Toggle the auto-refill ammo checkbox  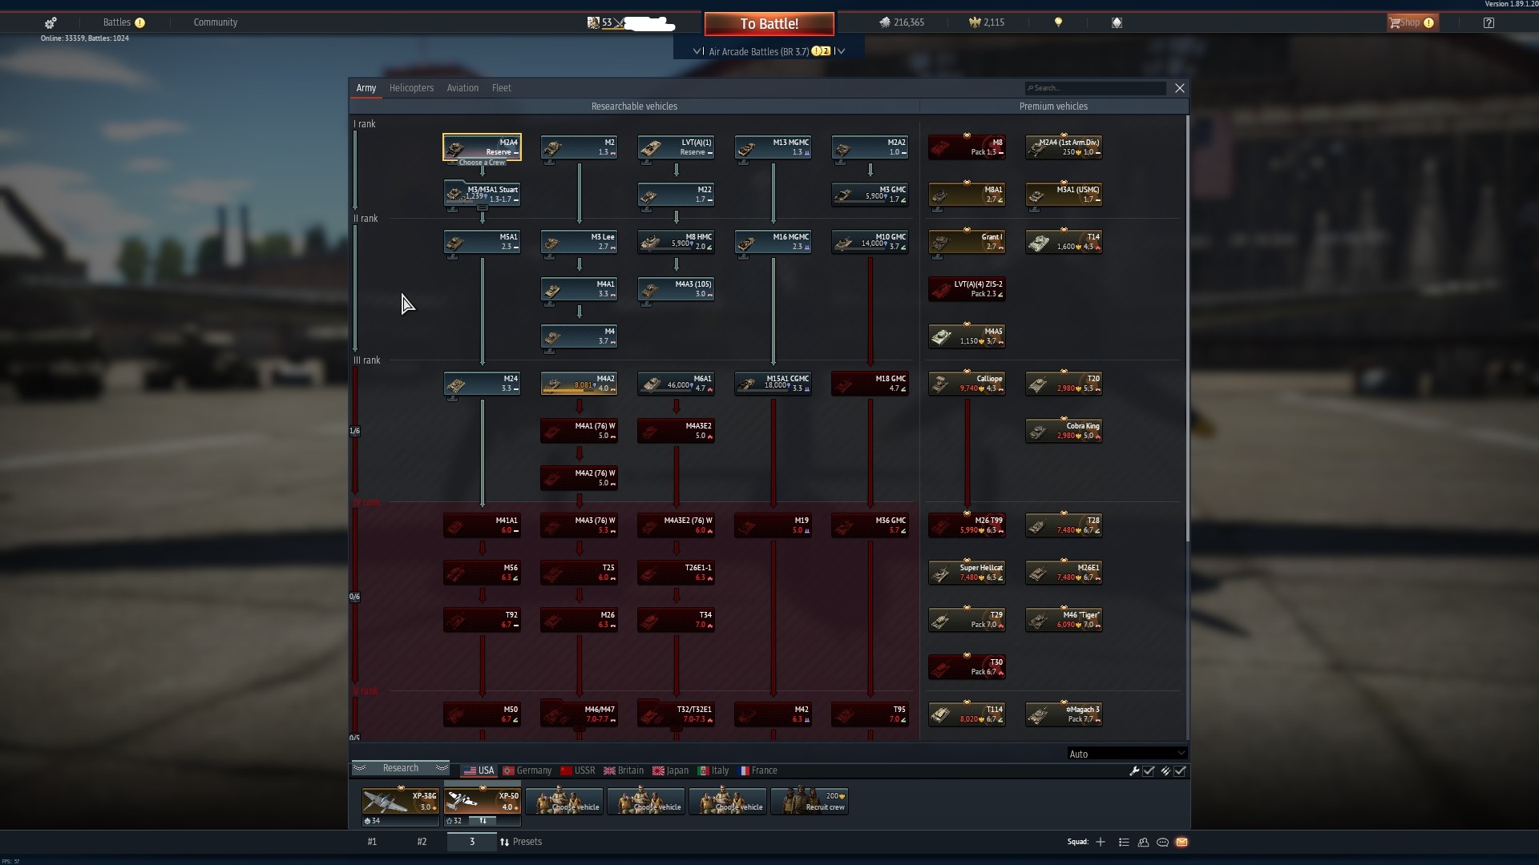coord(1180,771)
